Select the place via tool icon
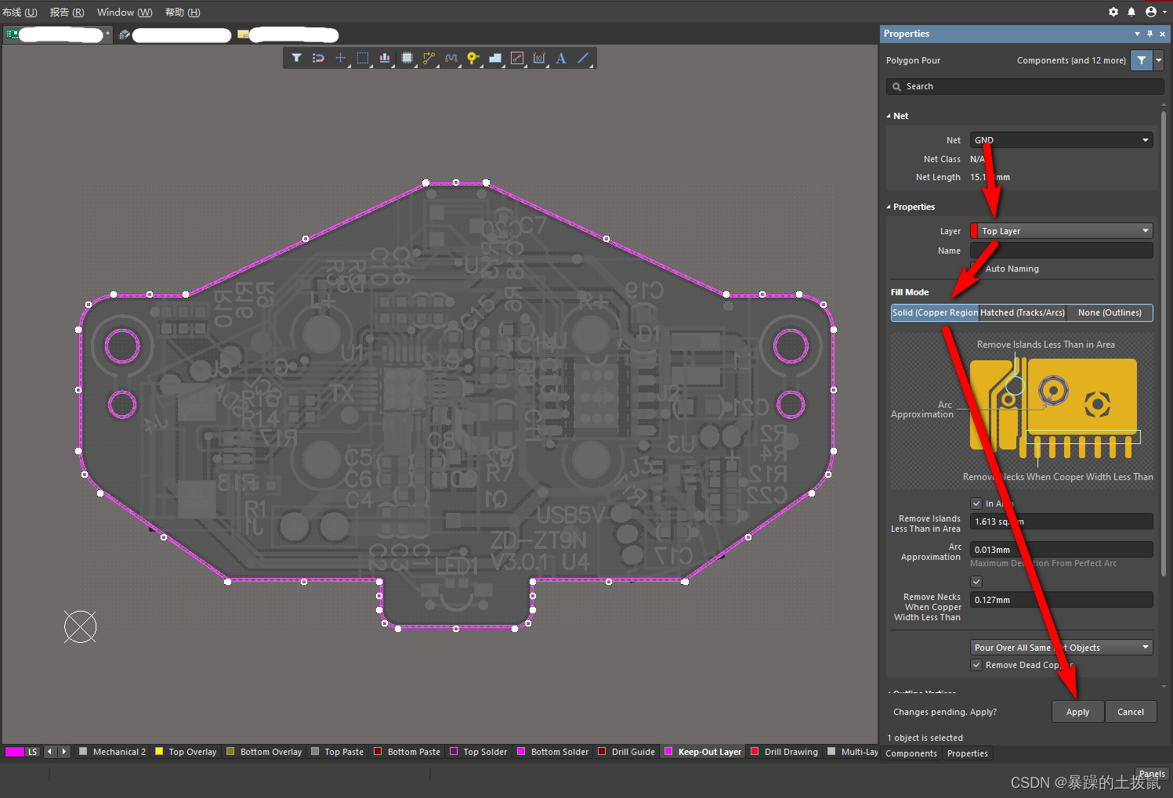The image size is (1173, 798). tap(472, 58)
